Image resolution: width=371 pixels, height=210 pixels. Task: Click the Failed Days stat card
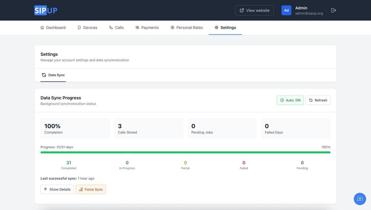click(295, 128)
